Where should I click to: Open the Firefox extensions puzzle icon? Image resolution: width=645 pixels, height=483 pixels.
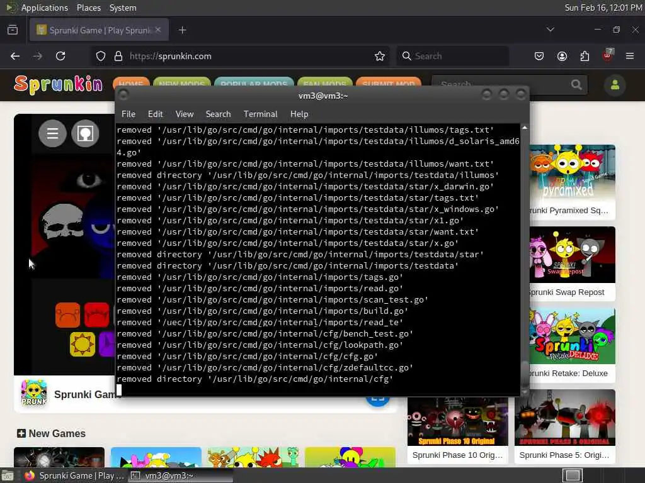click(x=585, y=56)
